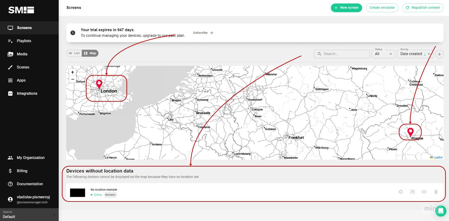Open settings for the No location example device
This screenshot has height=221, width=449.
click(x=400, y=192)
